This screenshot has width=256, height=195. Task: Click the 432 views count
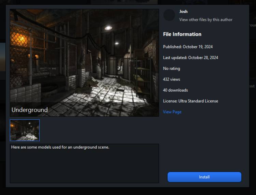(171, 79)
